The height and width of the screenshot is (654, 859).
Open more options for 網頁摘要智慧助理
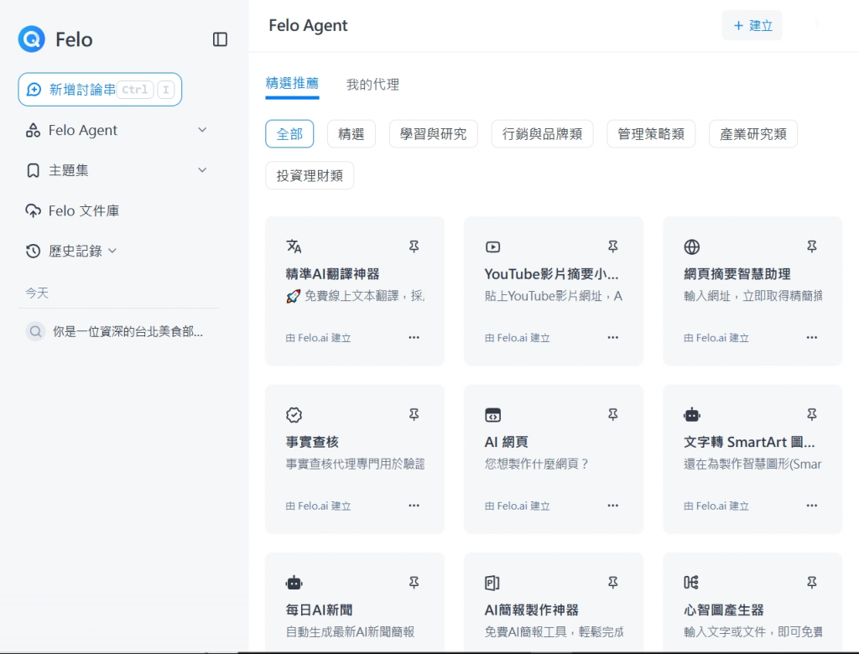pos(812,337)
